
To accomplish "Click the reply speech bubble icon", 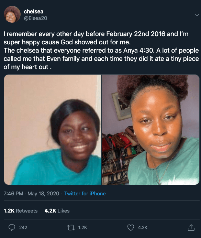I will click(x=12, y=228).
